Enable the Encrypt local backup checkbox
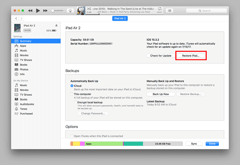240x165 pixels. click(76, 102)
